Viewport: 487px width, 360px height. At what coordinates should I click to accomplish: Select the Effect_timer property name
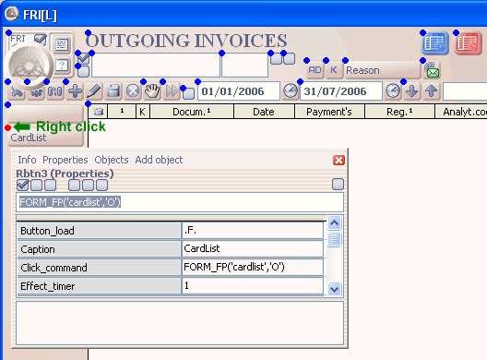(99, 286)
